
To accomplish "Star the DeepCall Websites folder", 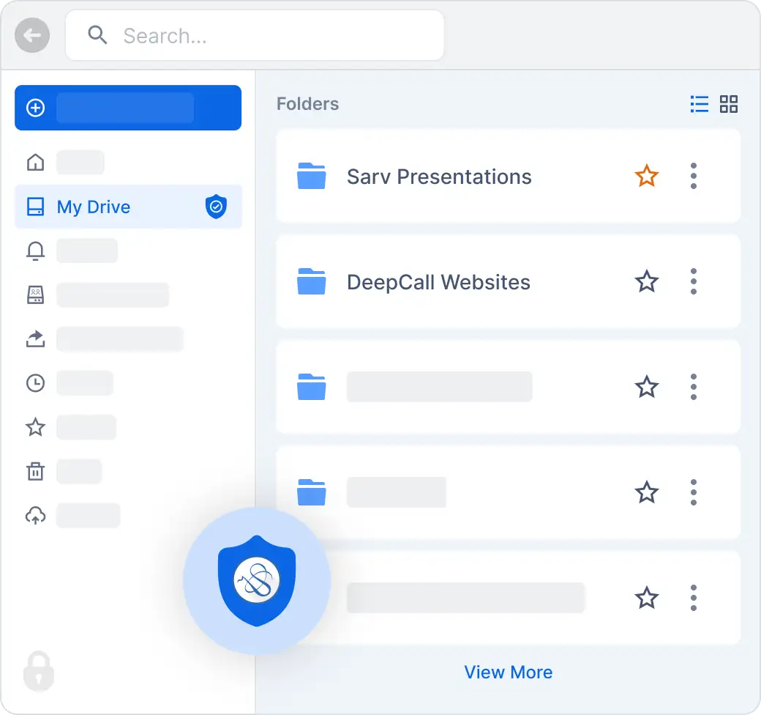I will (647, 281).
